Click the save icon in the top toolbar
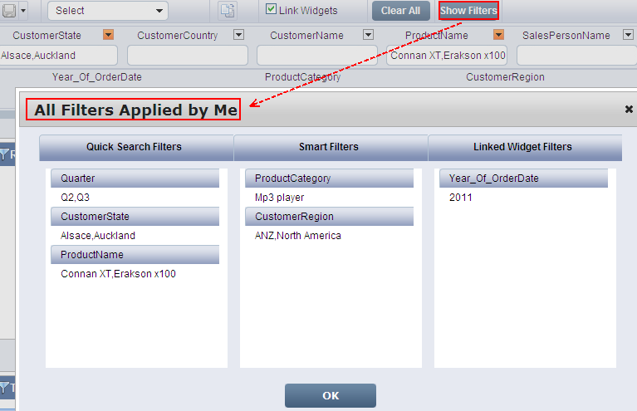 [7, 11]
